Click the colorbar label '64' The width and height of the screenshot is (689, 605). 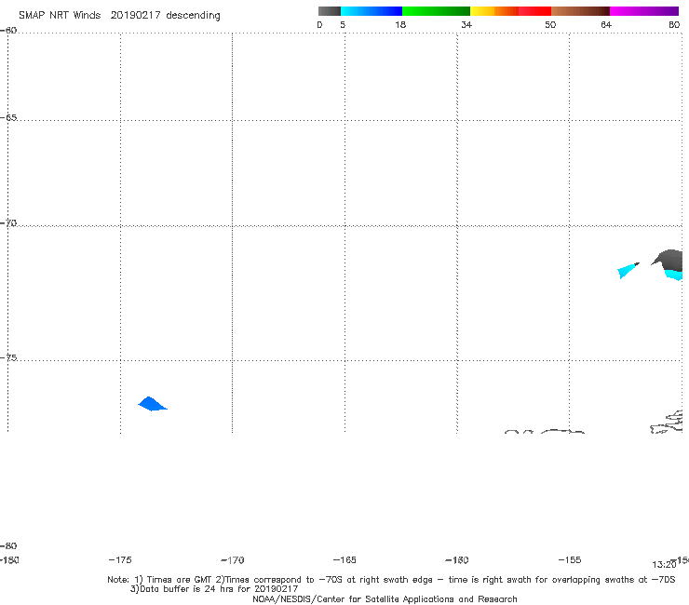606,25
